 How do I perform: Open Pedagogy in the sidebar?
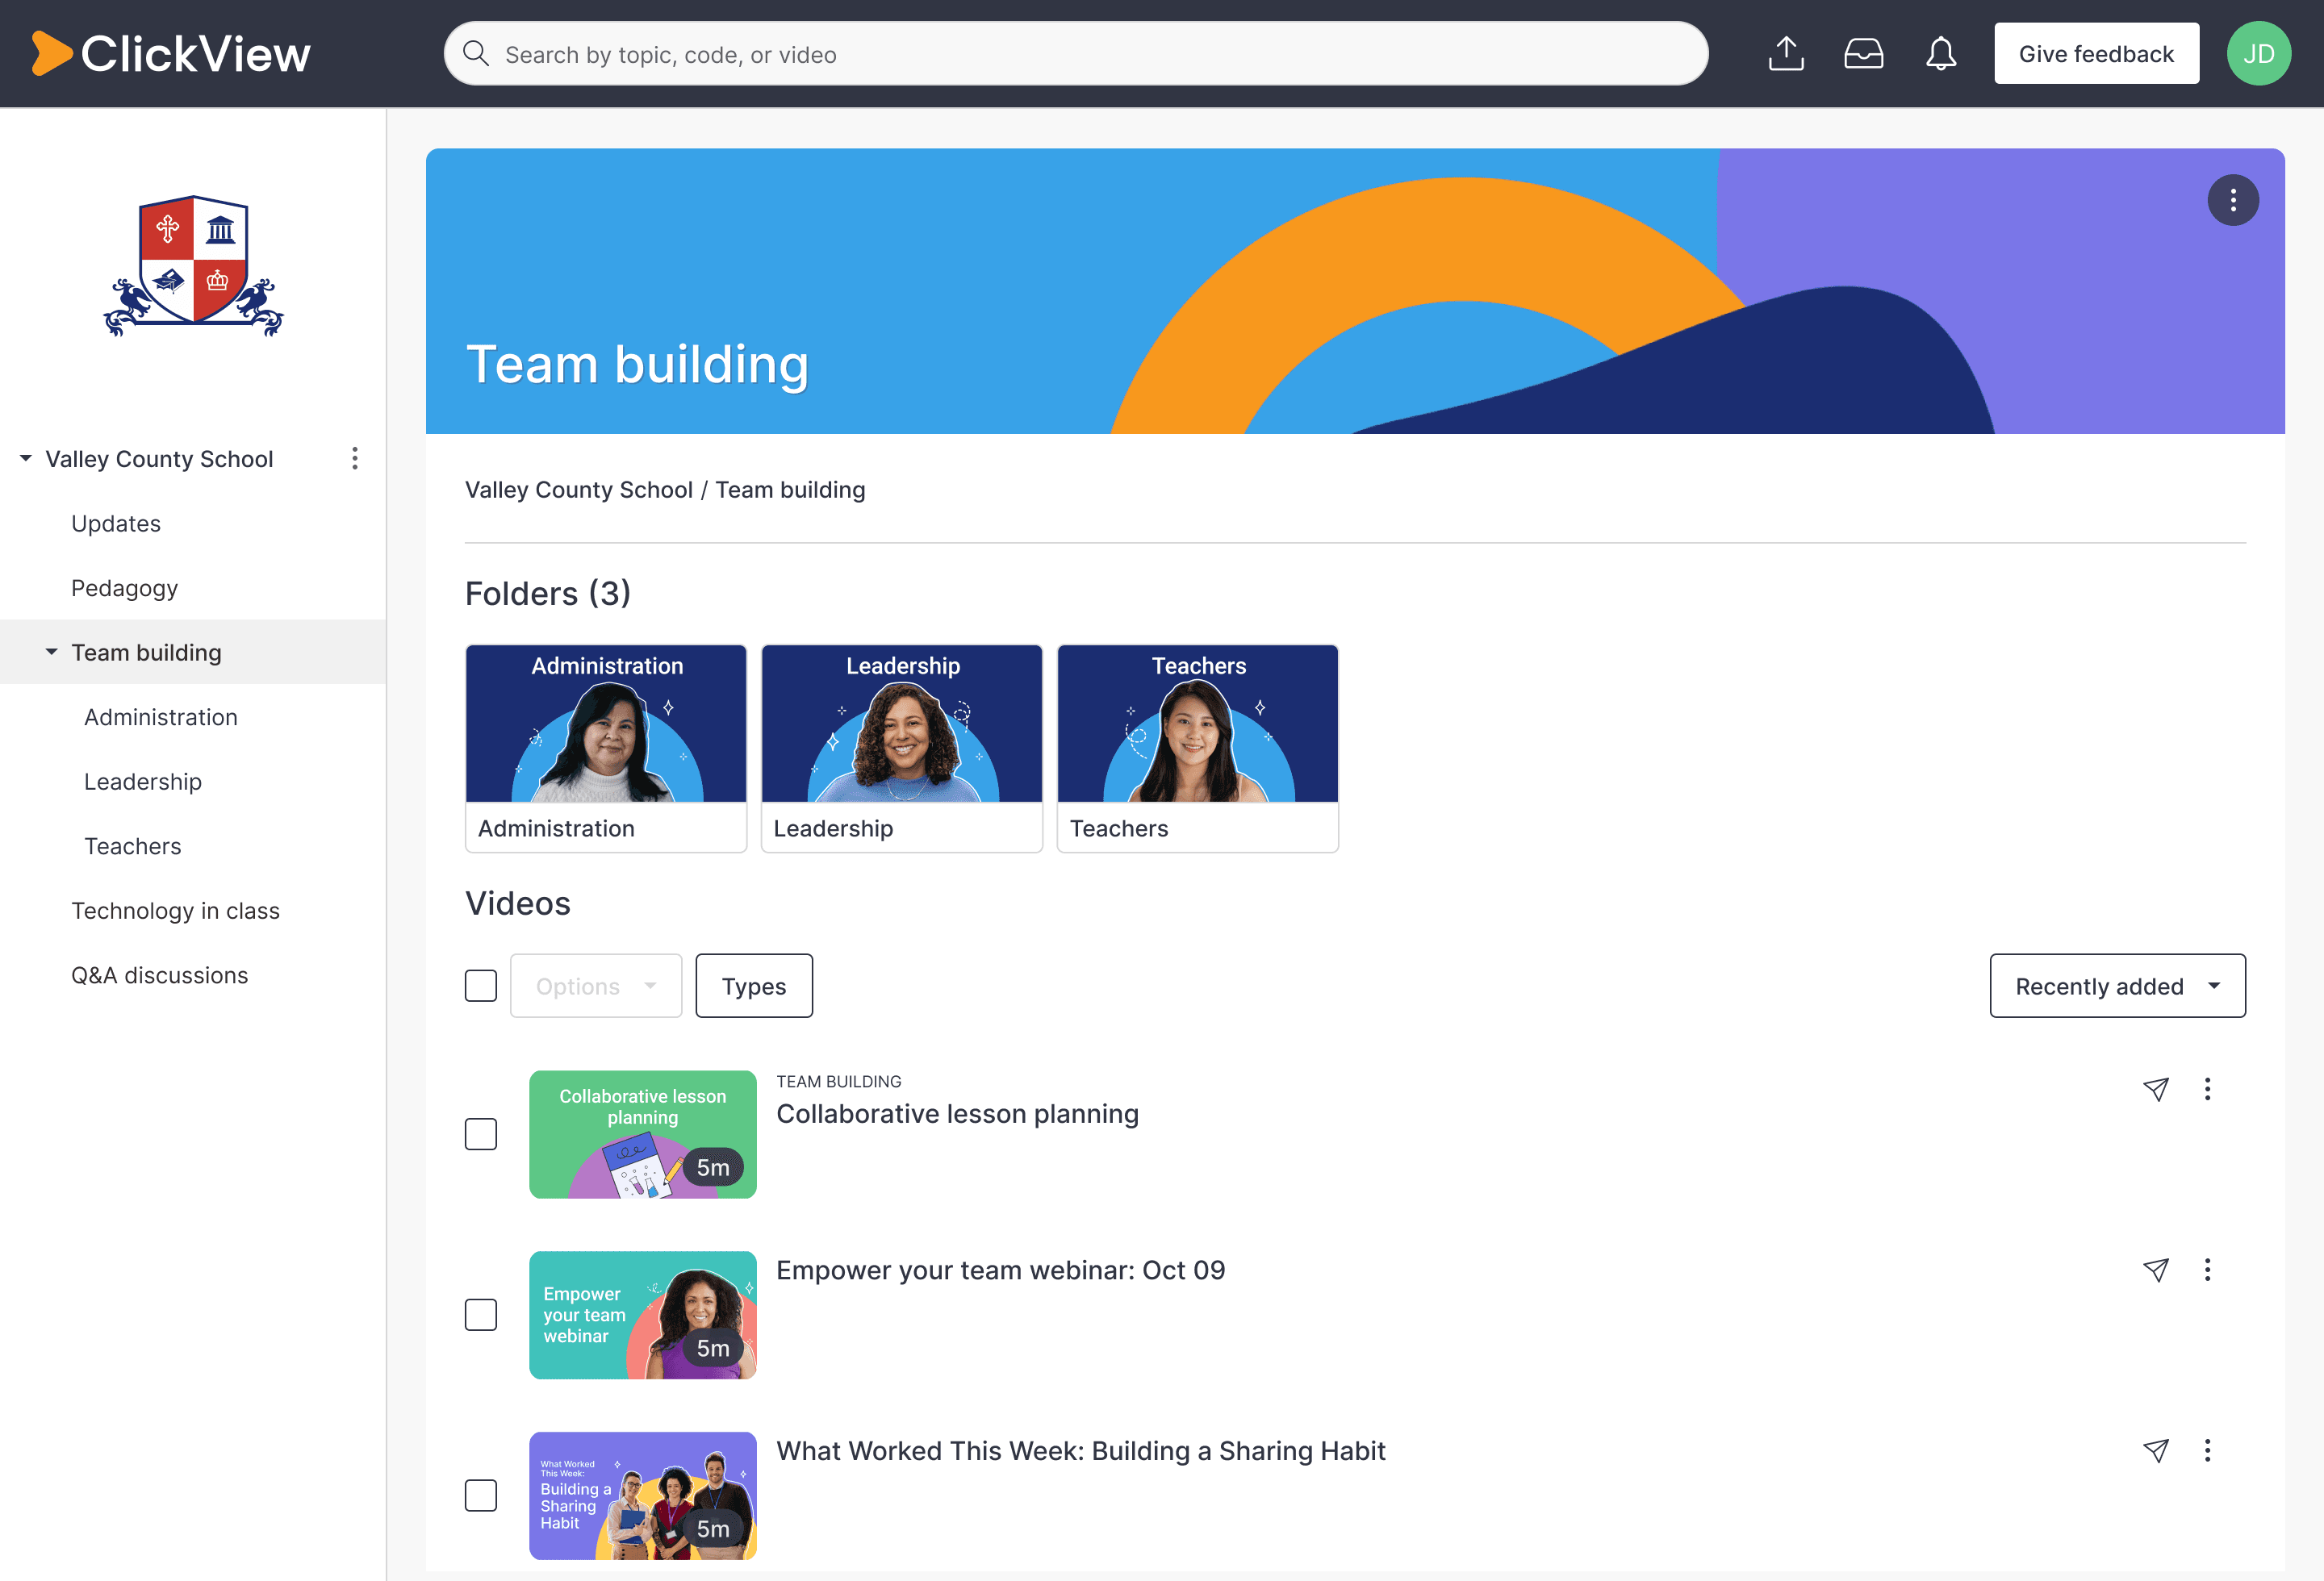click(x=124, y=589)
